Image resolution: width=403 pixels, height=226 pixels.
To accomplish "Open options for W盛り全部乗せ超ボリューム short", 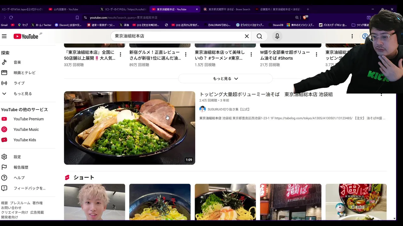I will [316, 55].
